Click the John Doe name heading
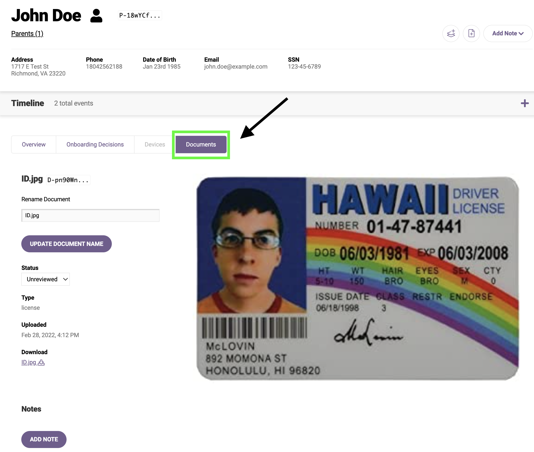This screenshot has width=534, height=452. pos(46,15)
